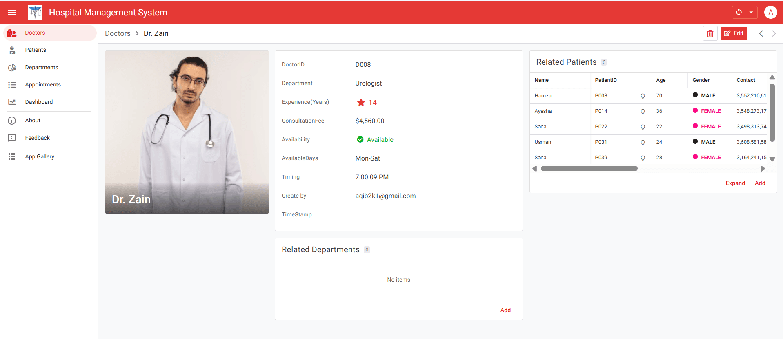Click the table scroll up arrow
The image size is (783, 339).
[x=772, y=77]
